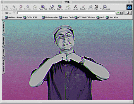Open the Fo Sho & Tell bookmark
Screen dimensions: 134x104
click(x=30, y=17)
